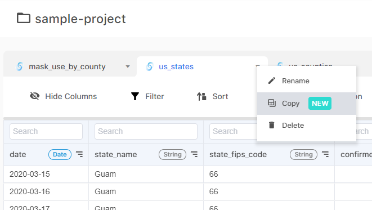
Task: Click the funnel Filter icon
Action: coord(135,96)
